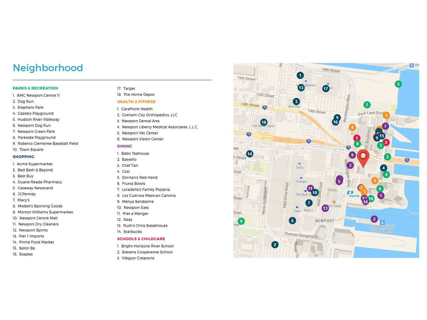Select Roberto Clemente Baseball Field entry
The width and height of the screenshot is (427, 320).
(x=45, y=144)
